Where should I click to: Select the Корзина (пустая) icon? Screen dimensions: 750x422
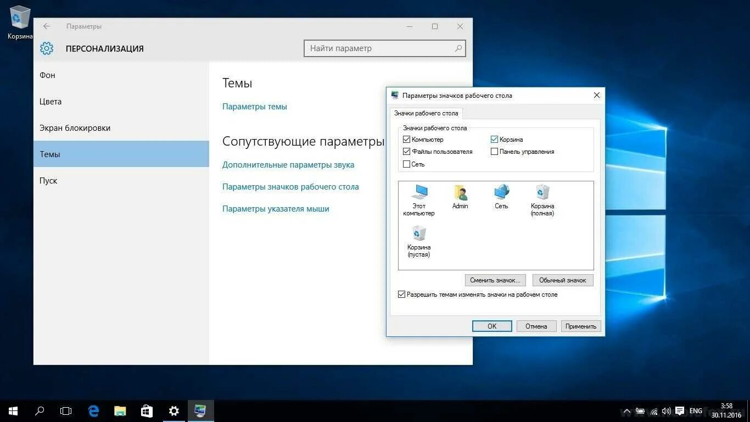click(419, 241)
